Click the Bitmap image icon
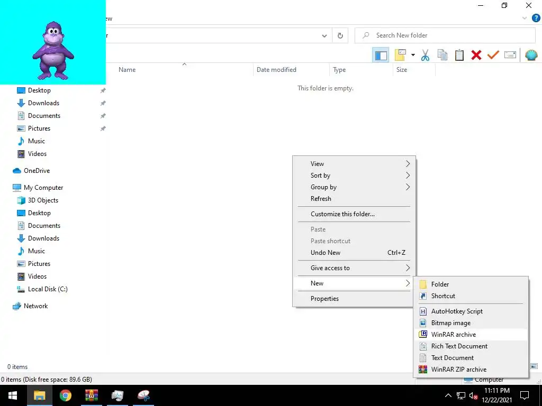The image size is (542, 406). point(423,323)
